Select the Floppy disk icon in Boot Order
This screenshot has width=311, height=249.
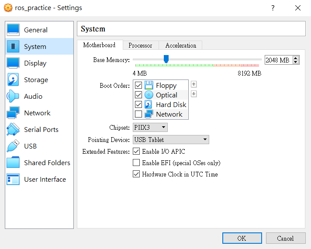point(149,85)
